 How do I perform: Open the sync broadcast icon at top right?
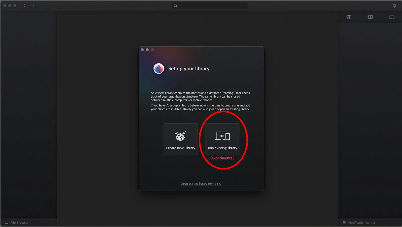(x=394, y=6)
